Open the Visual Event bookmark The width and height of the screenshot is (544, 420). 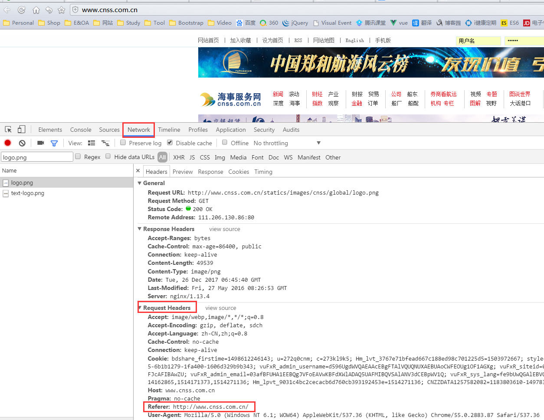(x=332, y=23)
